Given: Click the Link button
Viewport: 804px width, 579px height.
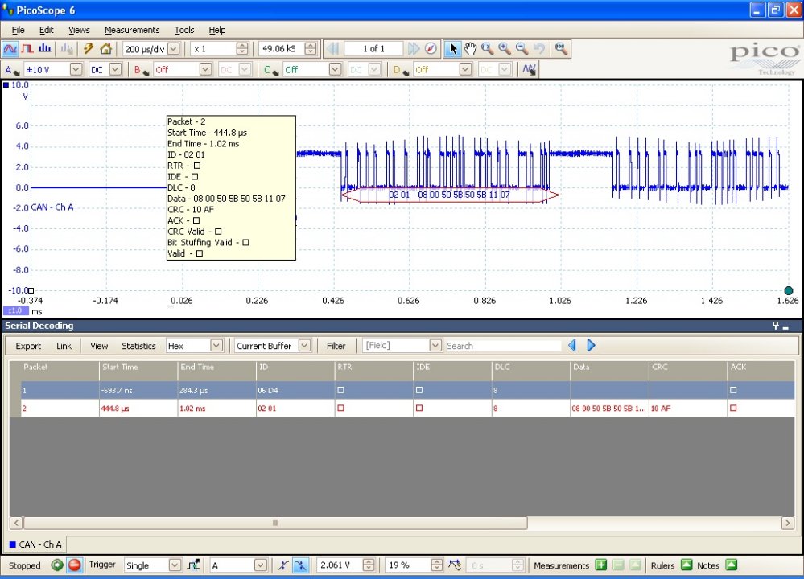Looking at the screenshot, I should pyautogui.click(x=64, y=346).
